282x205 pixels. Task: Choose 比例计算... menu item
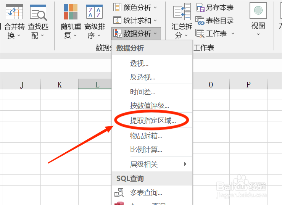coord(152,149)
